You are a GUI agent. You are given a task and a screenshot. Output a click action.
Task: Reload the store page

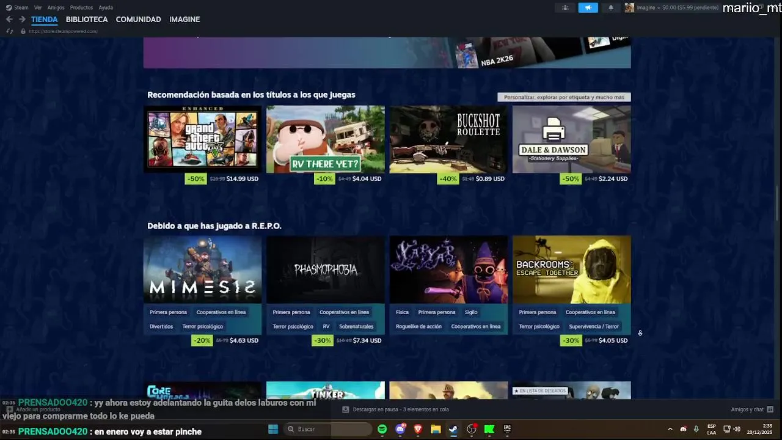pyautogui.click(x=9, y=31)
